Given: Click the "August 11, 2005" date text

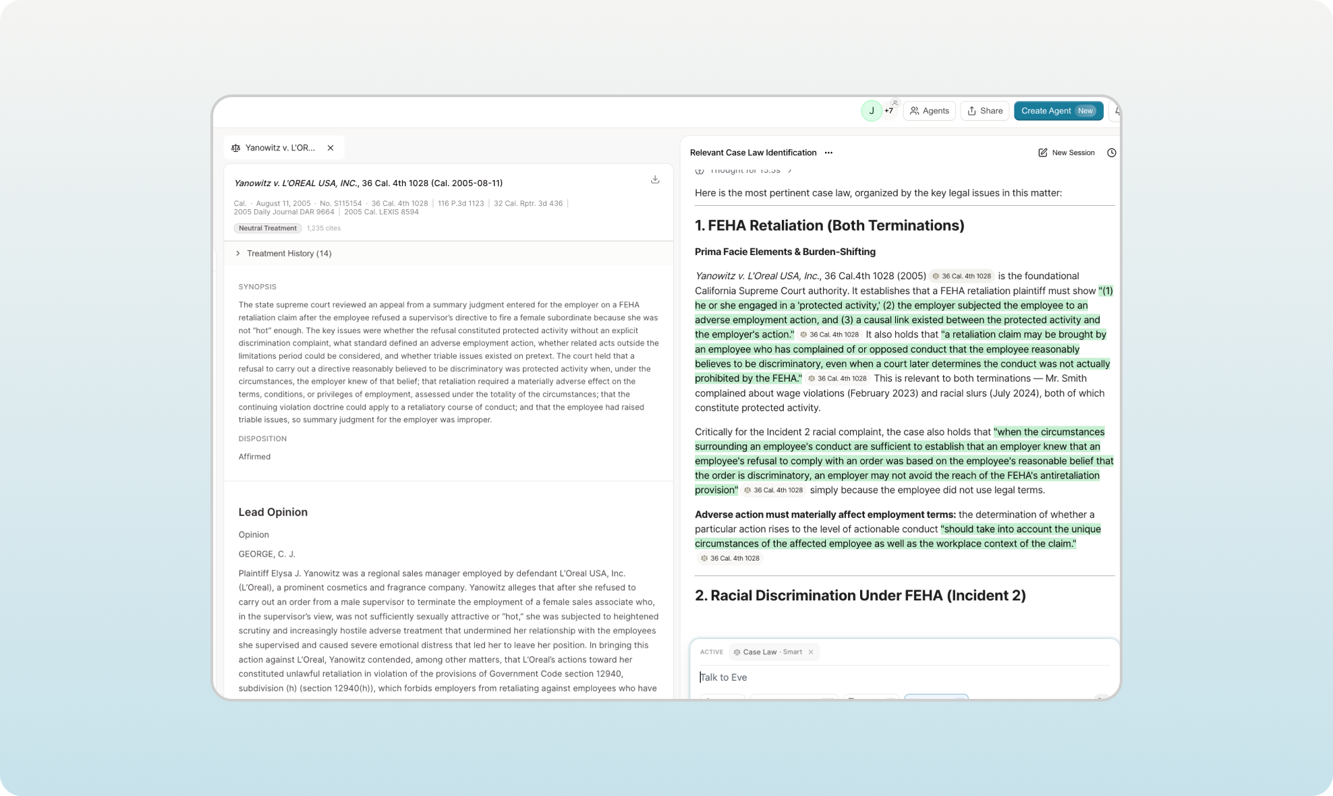Looking at the screenshot, I should pos(283,203).
